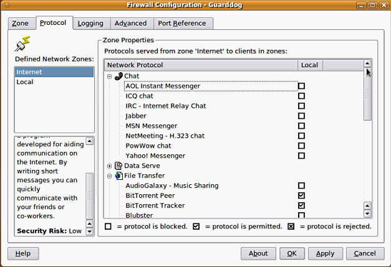
Task: Toggle Yahoo! Messenger checkbox
Action: pyautogui.click(x=301, y=156)
